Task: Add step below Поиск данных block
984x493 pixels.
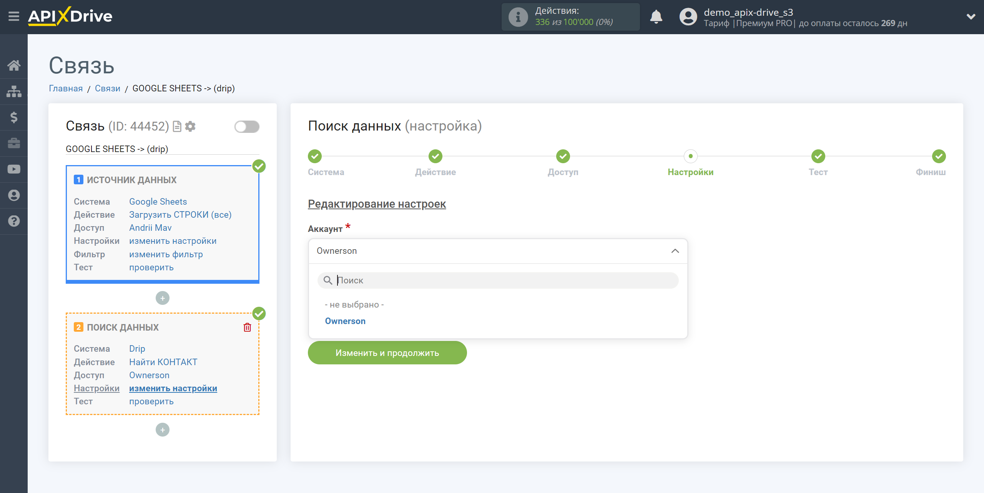Action: [163, 430]
